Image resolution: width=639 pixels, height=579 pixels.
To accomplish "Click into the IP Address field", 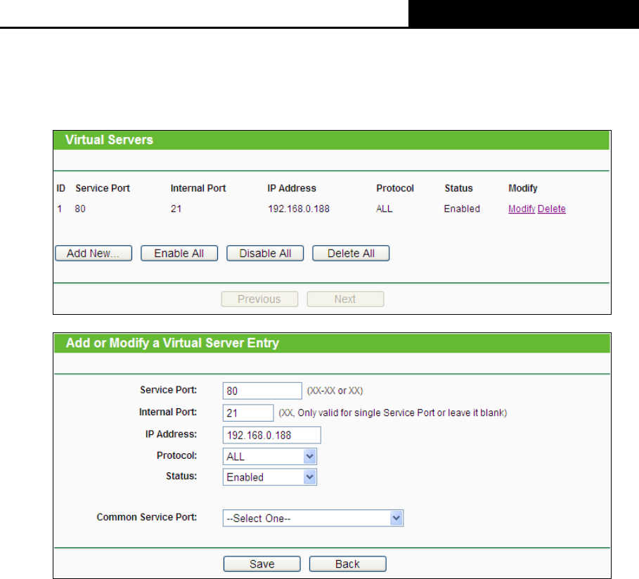I will point(272,435).
